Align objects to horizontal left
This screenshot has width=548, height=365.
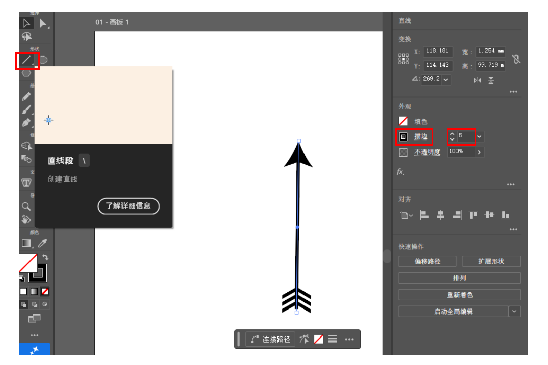(x=424, y=215)
